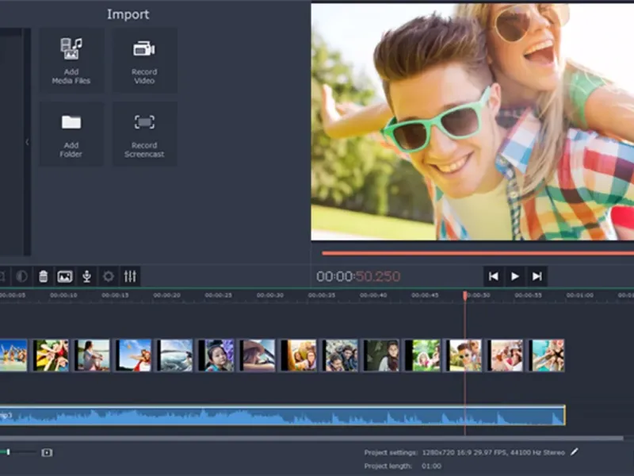The image size is (634, 476).
Task: Fit timeline to window with the zoom-fit icon
Action: 47,452
